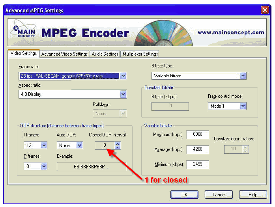Open the Multiplexer Settings tab
The width and height of the screenshot is (275, 207).
[140, 54]
